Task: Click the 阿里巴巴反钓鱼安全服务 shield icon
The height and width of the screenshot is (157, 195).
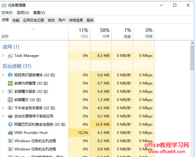Action: coord(10,124)
